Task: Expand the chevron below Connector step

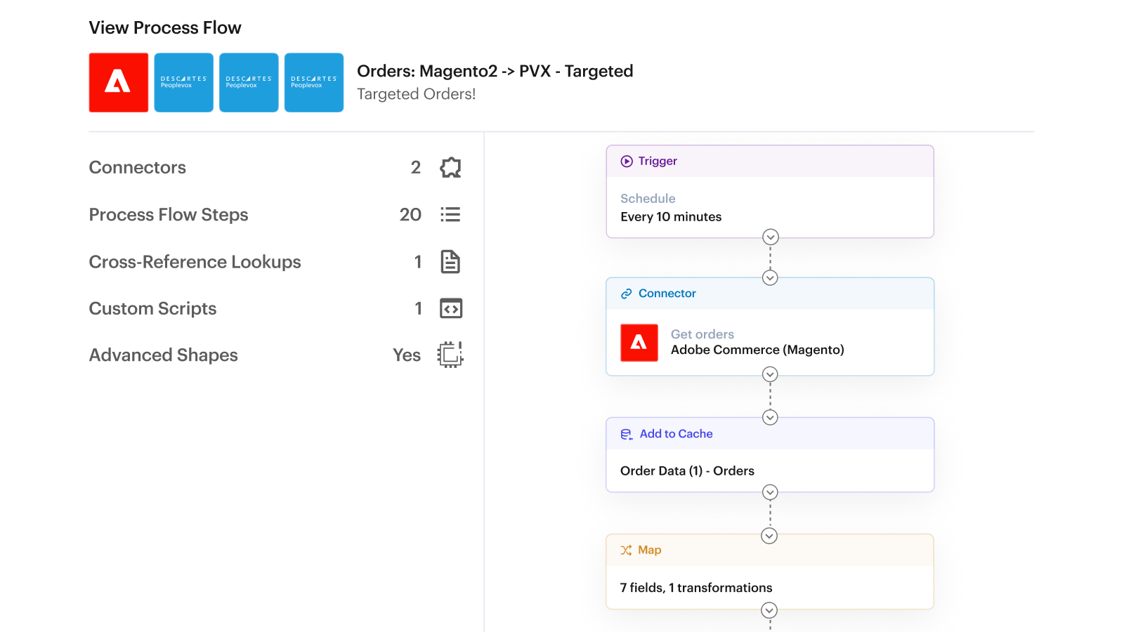Action: 771,375
